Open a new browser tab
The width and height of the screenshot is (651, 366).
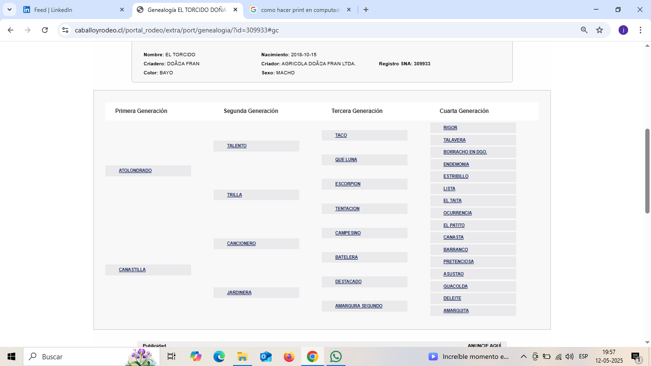click(366, 10)
